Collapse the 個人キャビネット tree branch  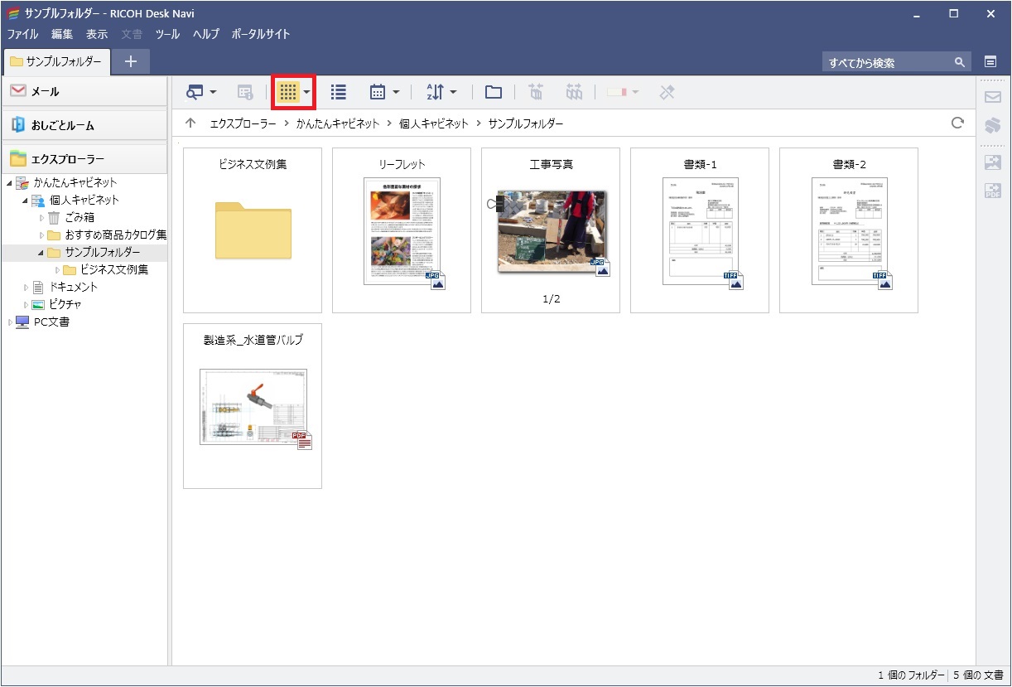tap(27, 200)
